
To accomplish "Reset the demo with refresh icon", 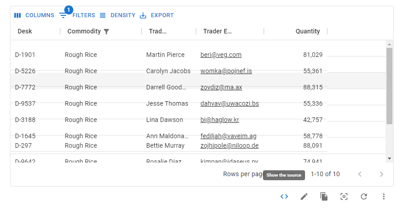I will coord(364,196).
